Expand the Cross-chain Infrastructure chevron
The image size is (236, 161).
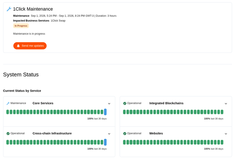[109, 134]
